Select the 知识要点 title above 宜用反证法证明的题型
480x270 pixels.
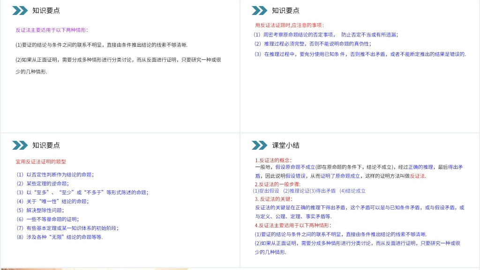click(46, 145)
